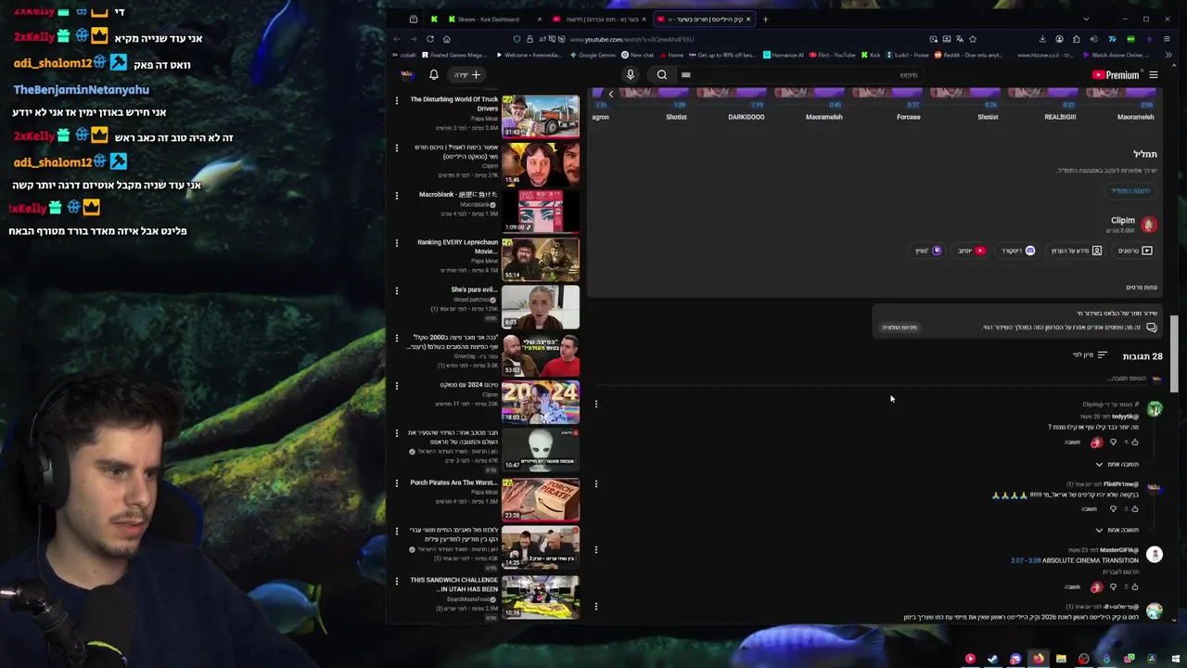Click the YouTube Premium logo
This screenshot has height=668, width=1187.
point(1116,74)
